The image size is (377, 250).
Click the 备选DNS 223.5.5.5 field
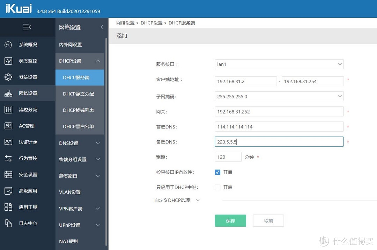click(x=279, y=142)
